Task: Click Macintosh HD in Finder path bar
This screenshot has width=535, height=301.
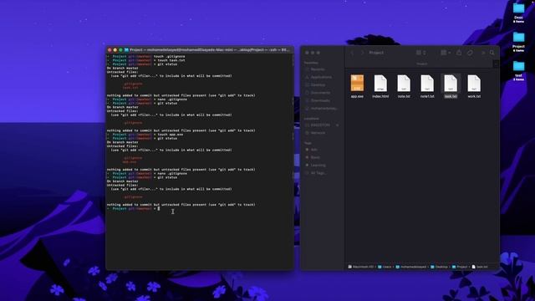Action: [360, 267]
